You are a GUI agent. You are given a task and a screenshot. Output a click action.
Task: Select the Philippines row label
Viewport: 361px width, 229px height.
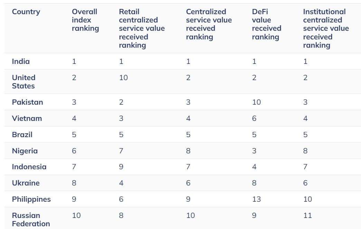(31, 199)
